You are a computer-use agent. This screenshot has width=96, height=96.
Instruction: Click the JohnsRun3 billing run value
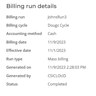[x=57, y=17]
